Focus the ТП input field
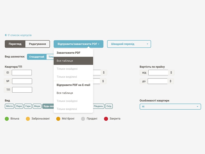Viewport: 205px width, 154px height. tap(22, 90)
